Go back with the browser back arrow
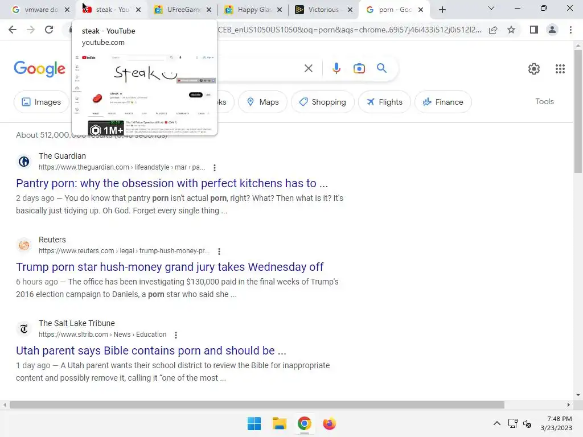The height and width of the screenshot is (437, 583). [x=13, y=30]
